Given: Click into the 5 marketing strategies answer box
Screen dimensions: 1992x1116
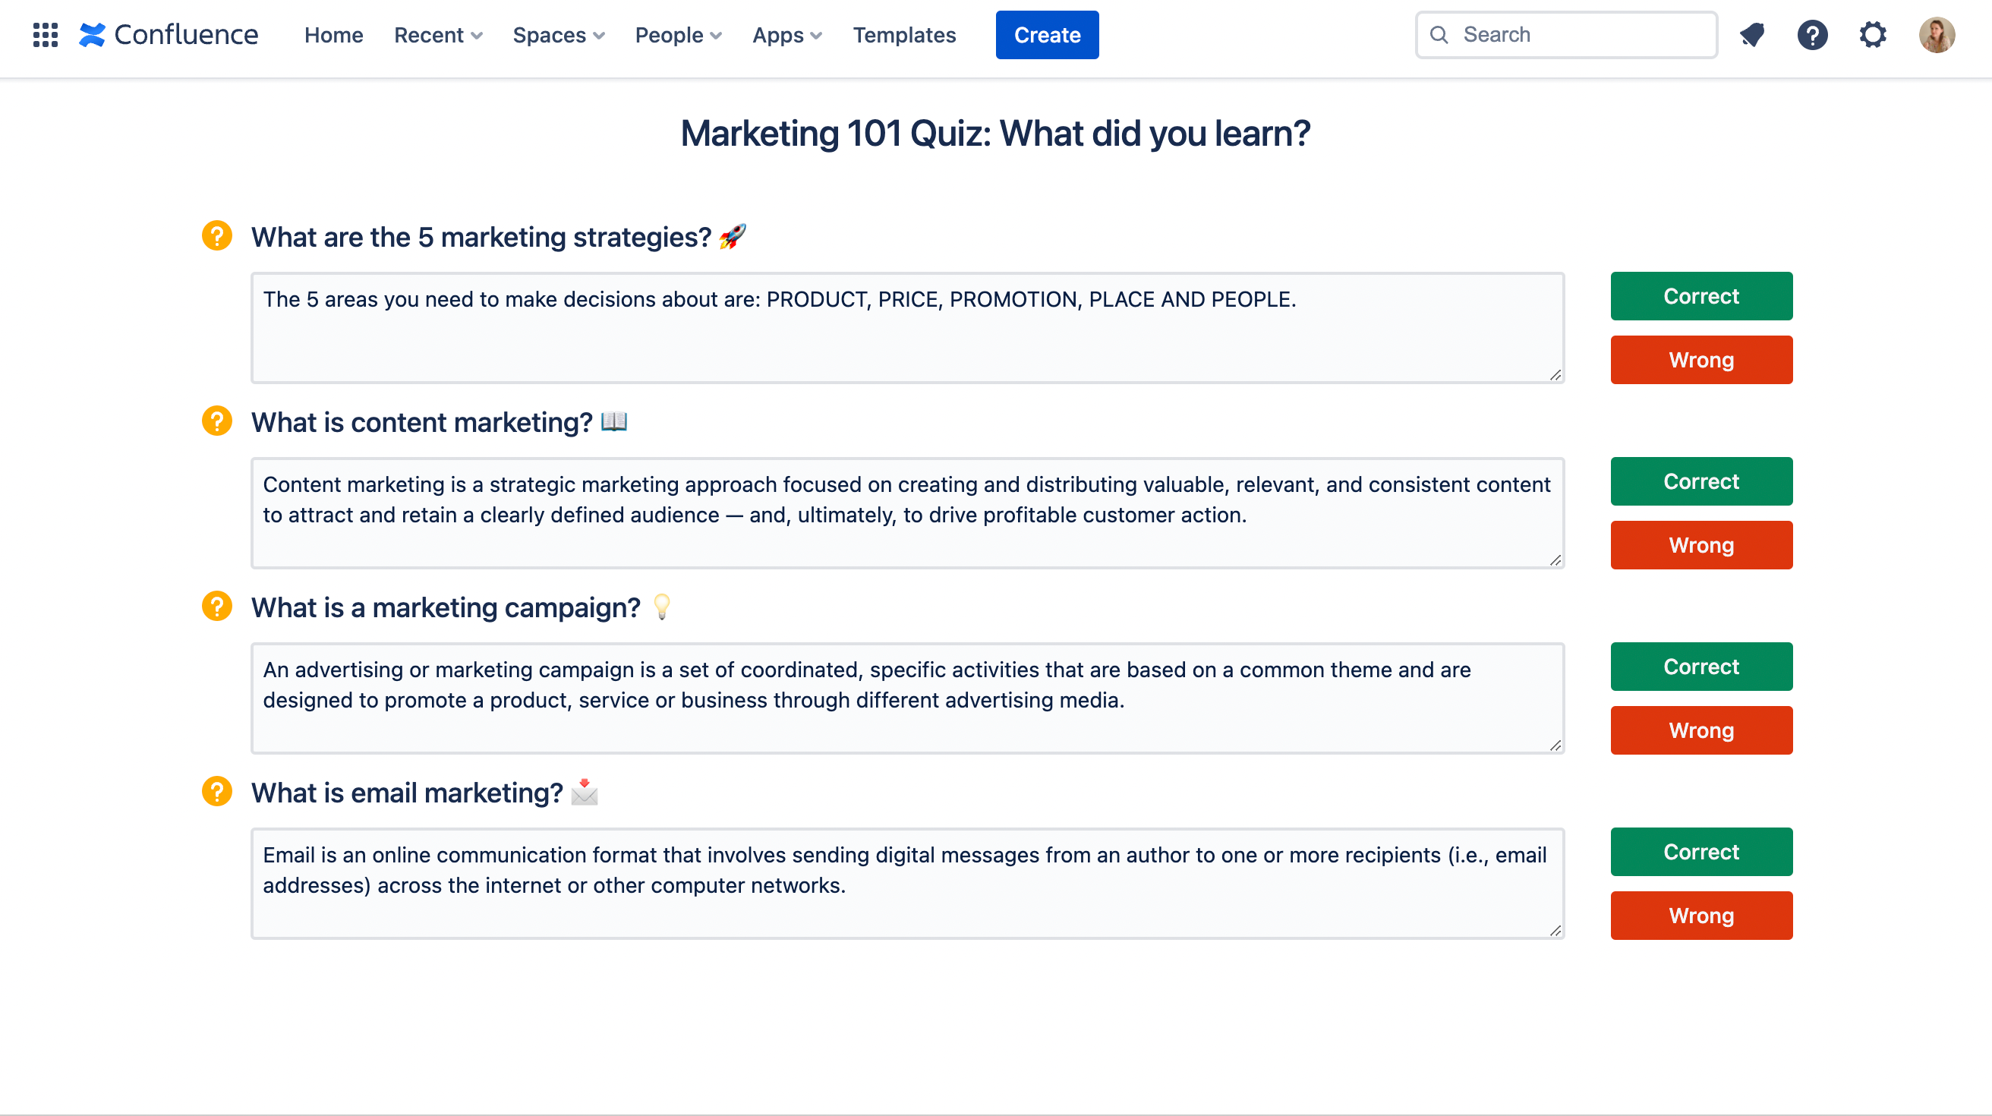Looking at the screenshot, I should coord(908,328).
